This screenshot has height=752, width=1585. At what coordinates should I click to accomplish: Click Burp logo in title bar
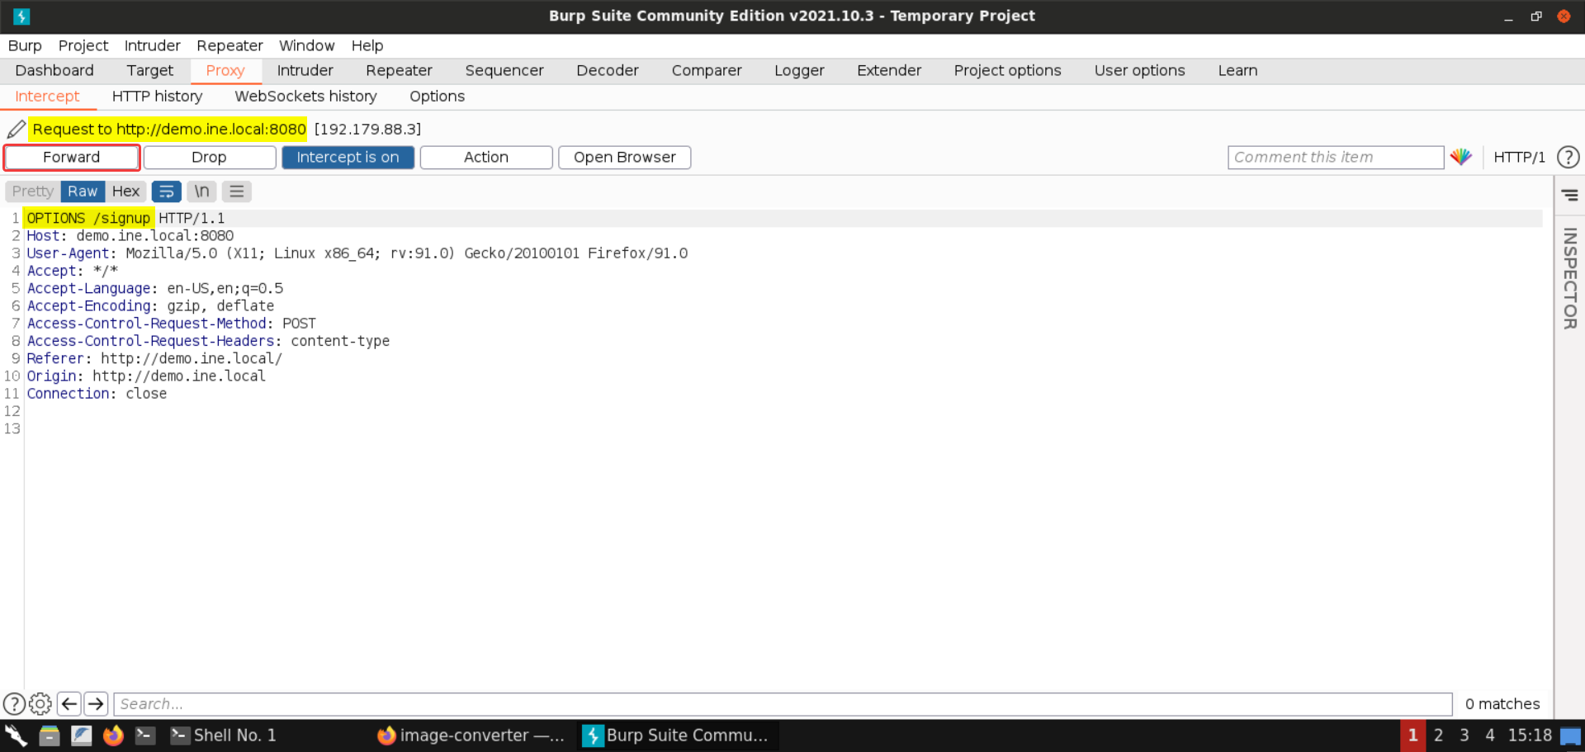(x=21, y=16)
